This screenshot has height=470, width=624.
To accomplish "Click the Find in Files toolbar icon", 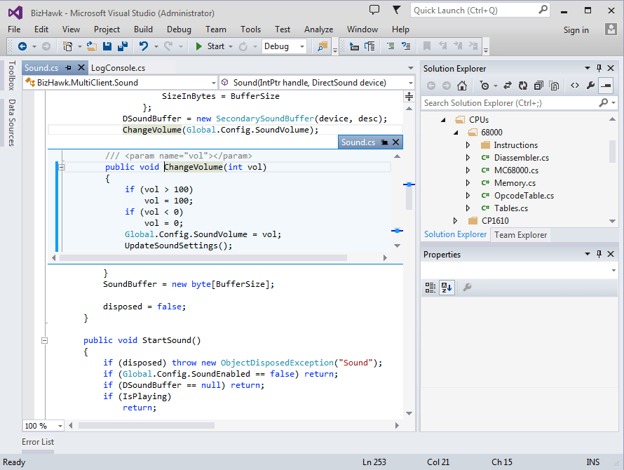I will point(323,46).
